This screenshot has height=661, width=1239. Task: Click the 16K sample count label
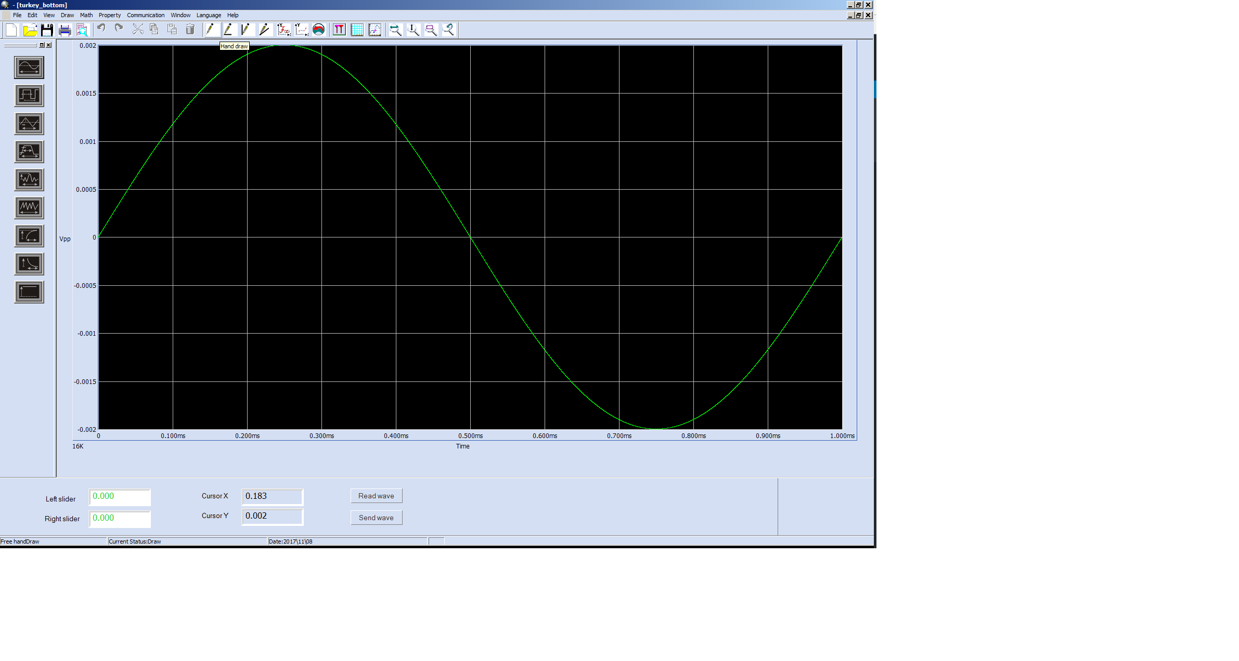pos(78,446)
